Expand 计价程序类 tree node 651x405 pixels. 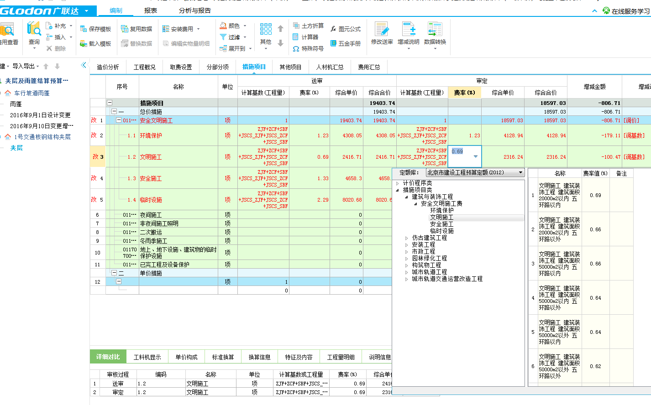click(x=398, y=183)
